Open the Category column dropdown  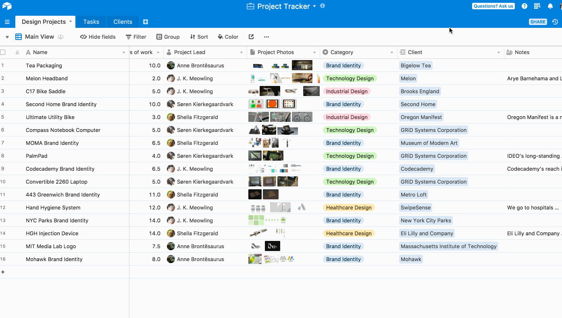(x=392, y=52)
